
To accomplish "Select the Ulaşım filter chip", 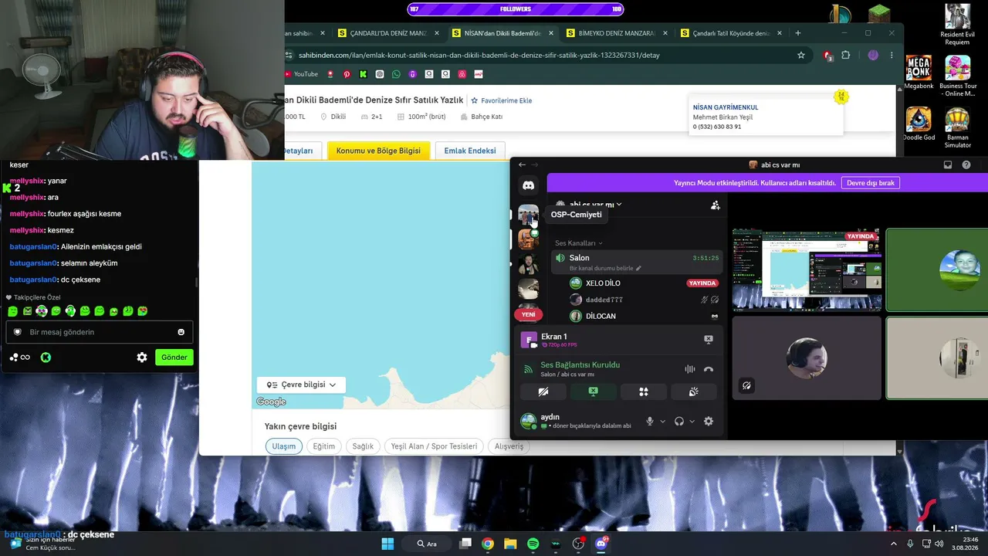I will click(283, 446).
